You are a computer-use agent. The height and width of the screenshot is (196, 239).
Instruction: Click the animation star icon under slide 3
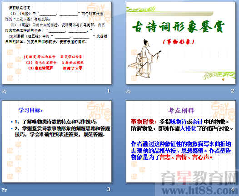[x=4, y=190]
